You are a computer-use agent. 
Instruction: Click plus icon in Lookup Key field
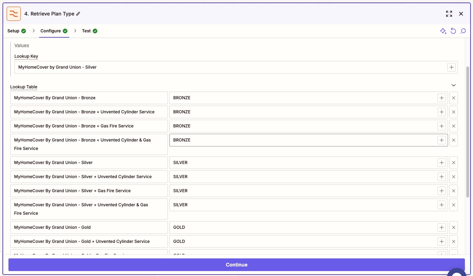452,67
